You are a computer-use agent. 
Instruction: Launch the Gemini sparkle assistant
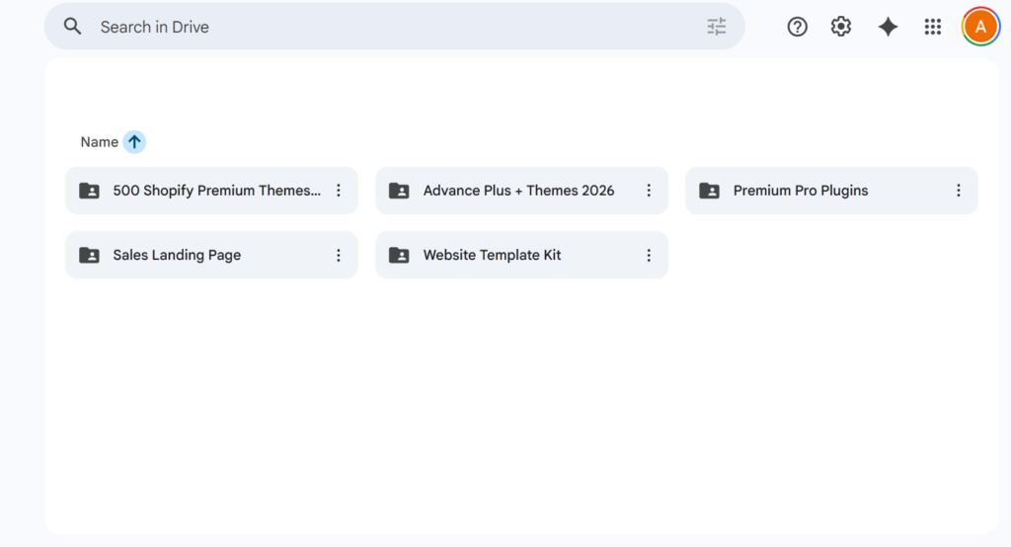(888, 27)
